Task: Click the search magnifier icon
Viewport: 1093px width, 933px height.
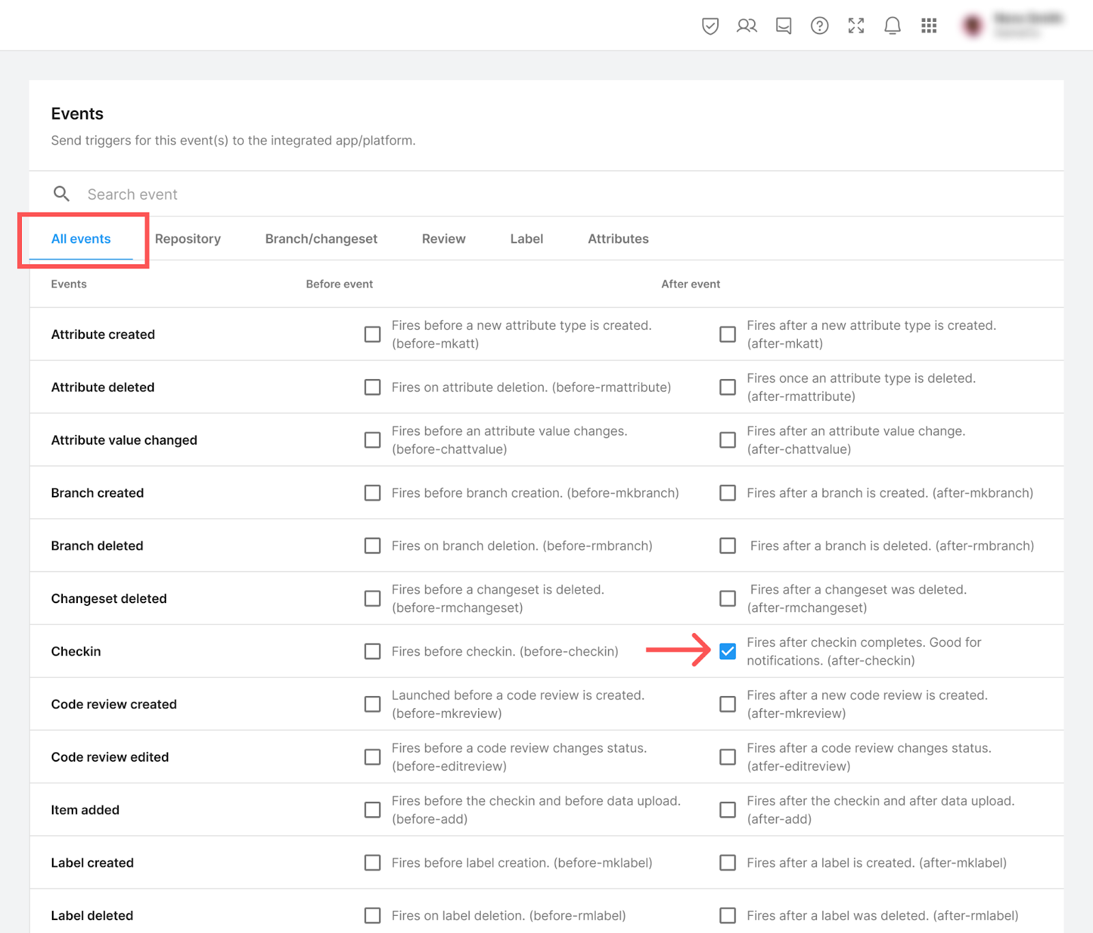Action: click(x=61, y=194)
